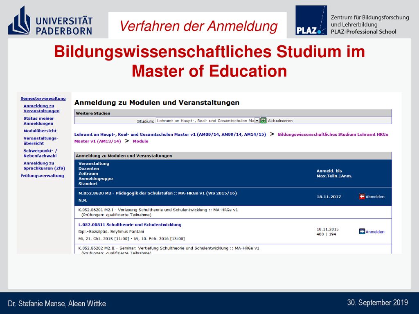Click the date 18.11.2015
The image size is (419, 314).
tap(328, 229)
